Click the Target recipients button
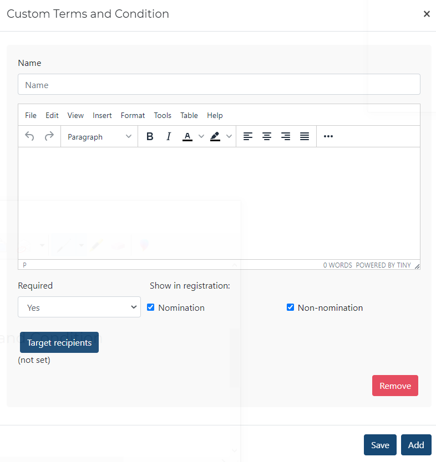436x462 pixels. click(x=59, y=343)
